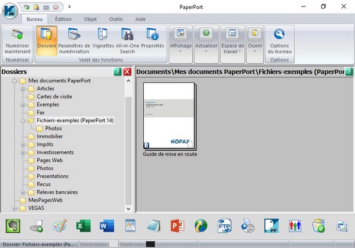Open All-in-One Search
Viewport: 355px width, 248px height.
127,41
